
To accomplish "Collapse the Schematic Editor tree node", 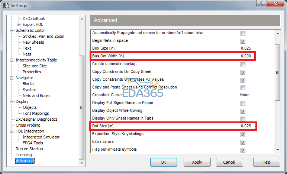I will point(12,30).
